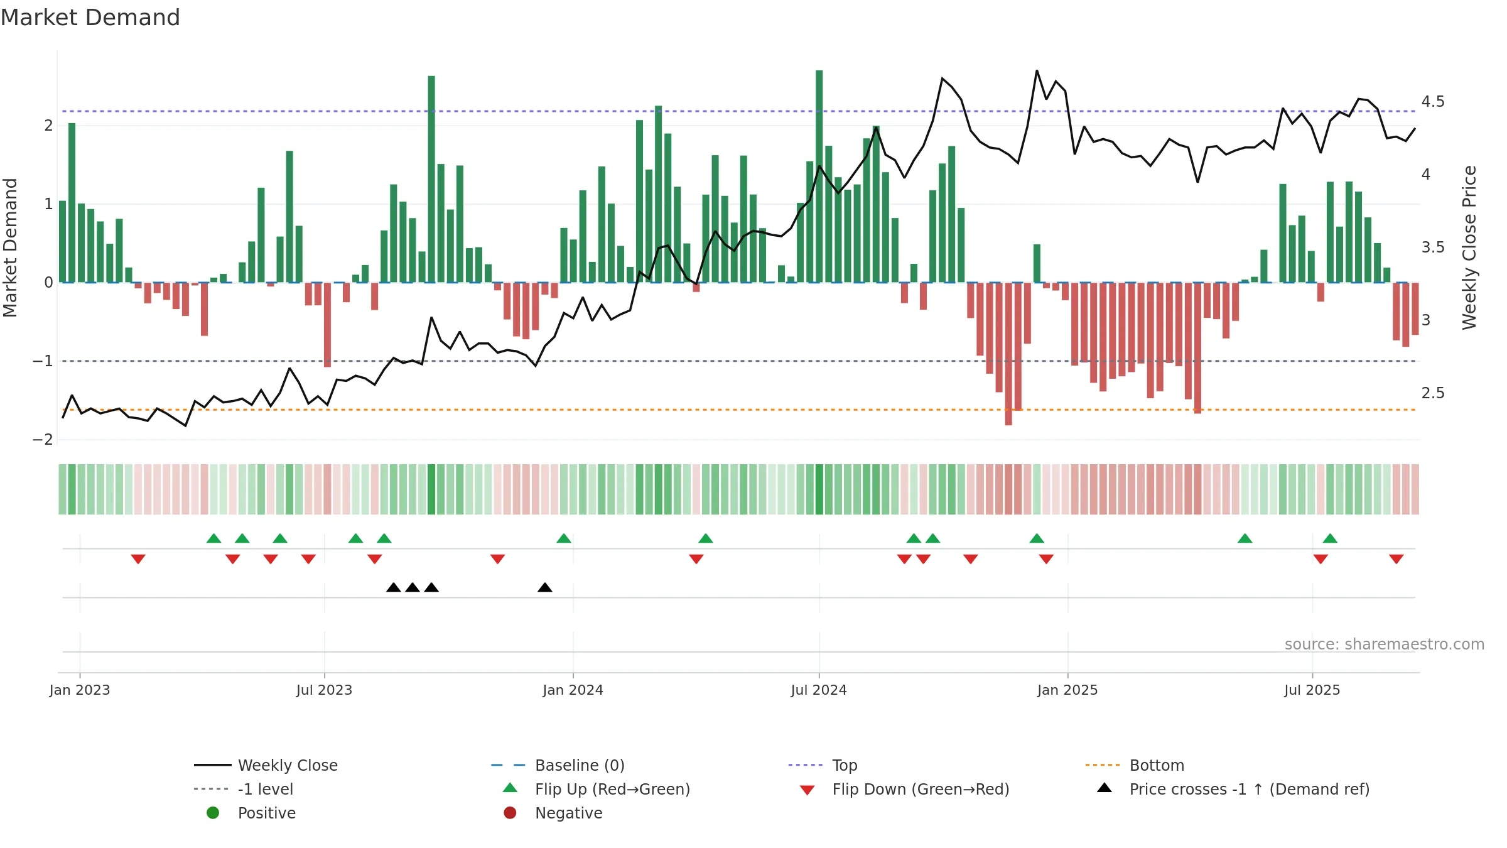Click the Jan 2024 x-axis label

coord(573,690)
